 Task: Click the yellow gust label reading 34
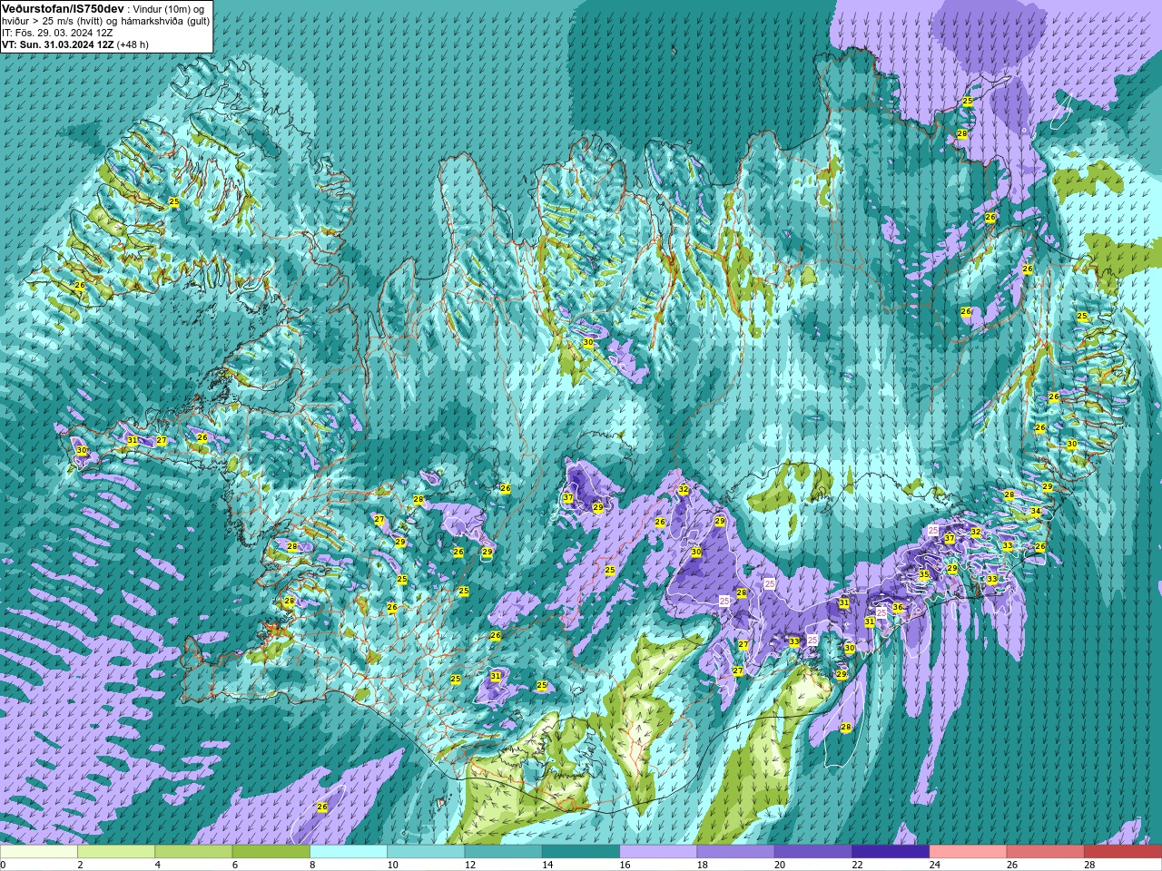1036,512
